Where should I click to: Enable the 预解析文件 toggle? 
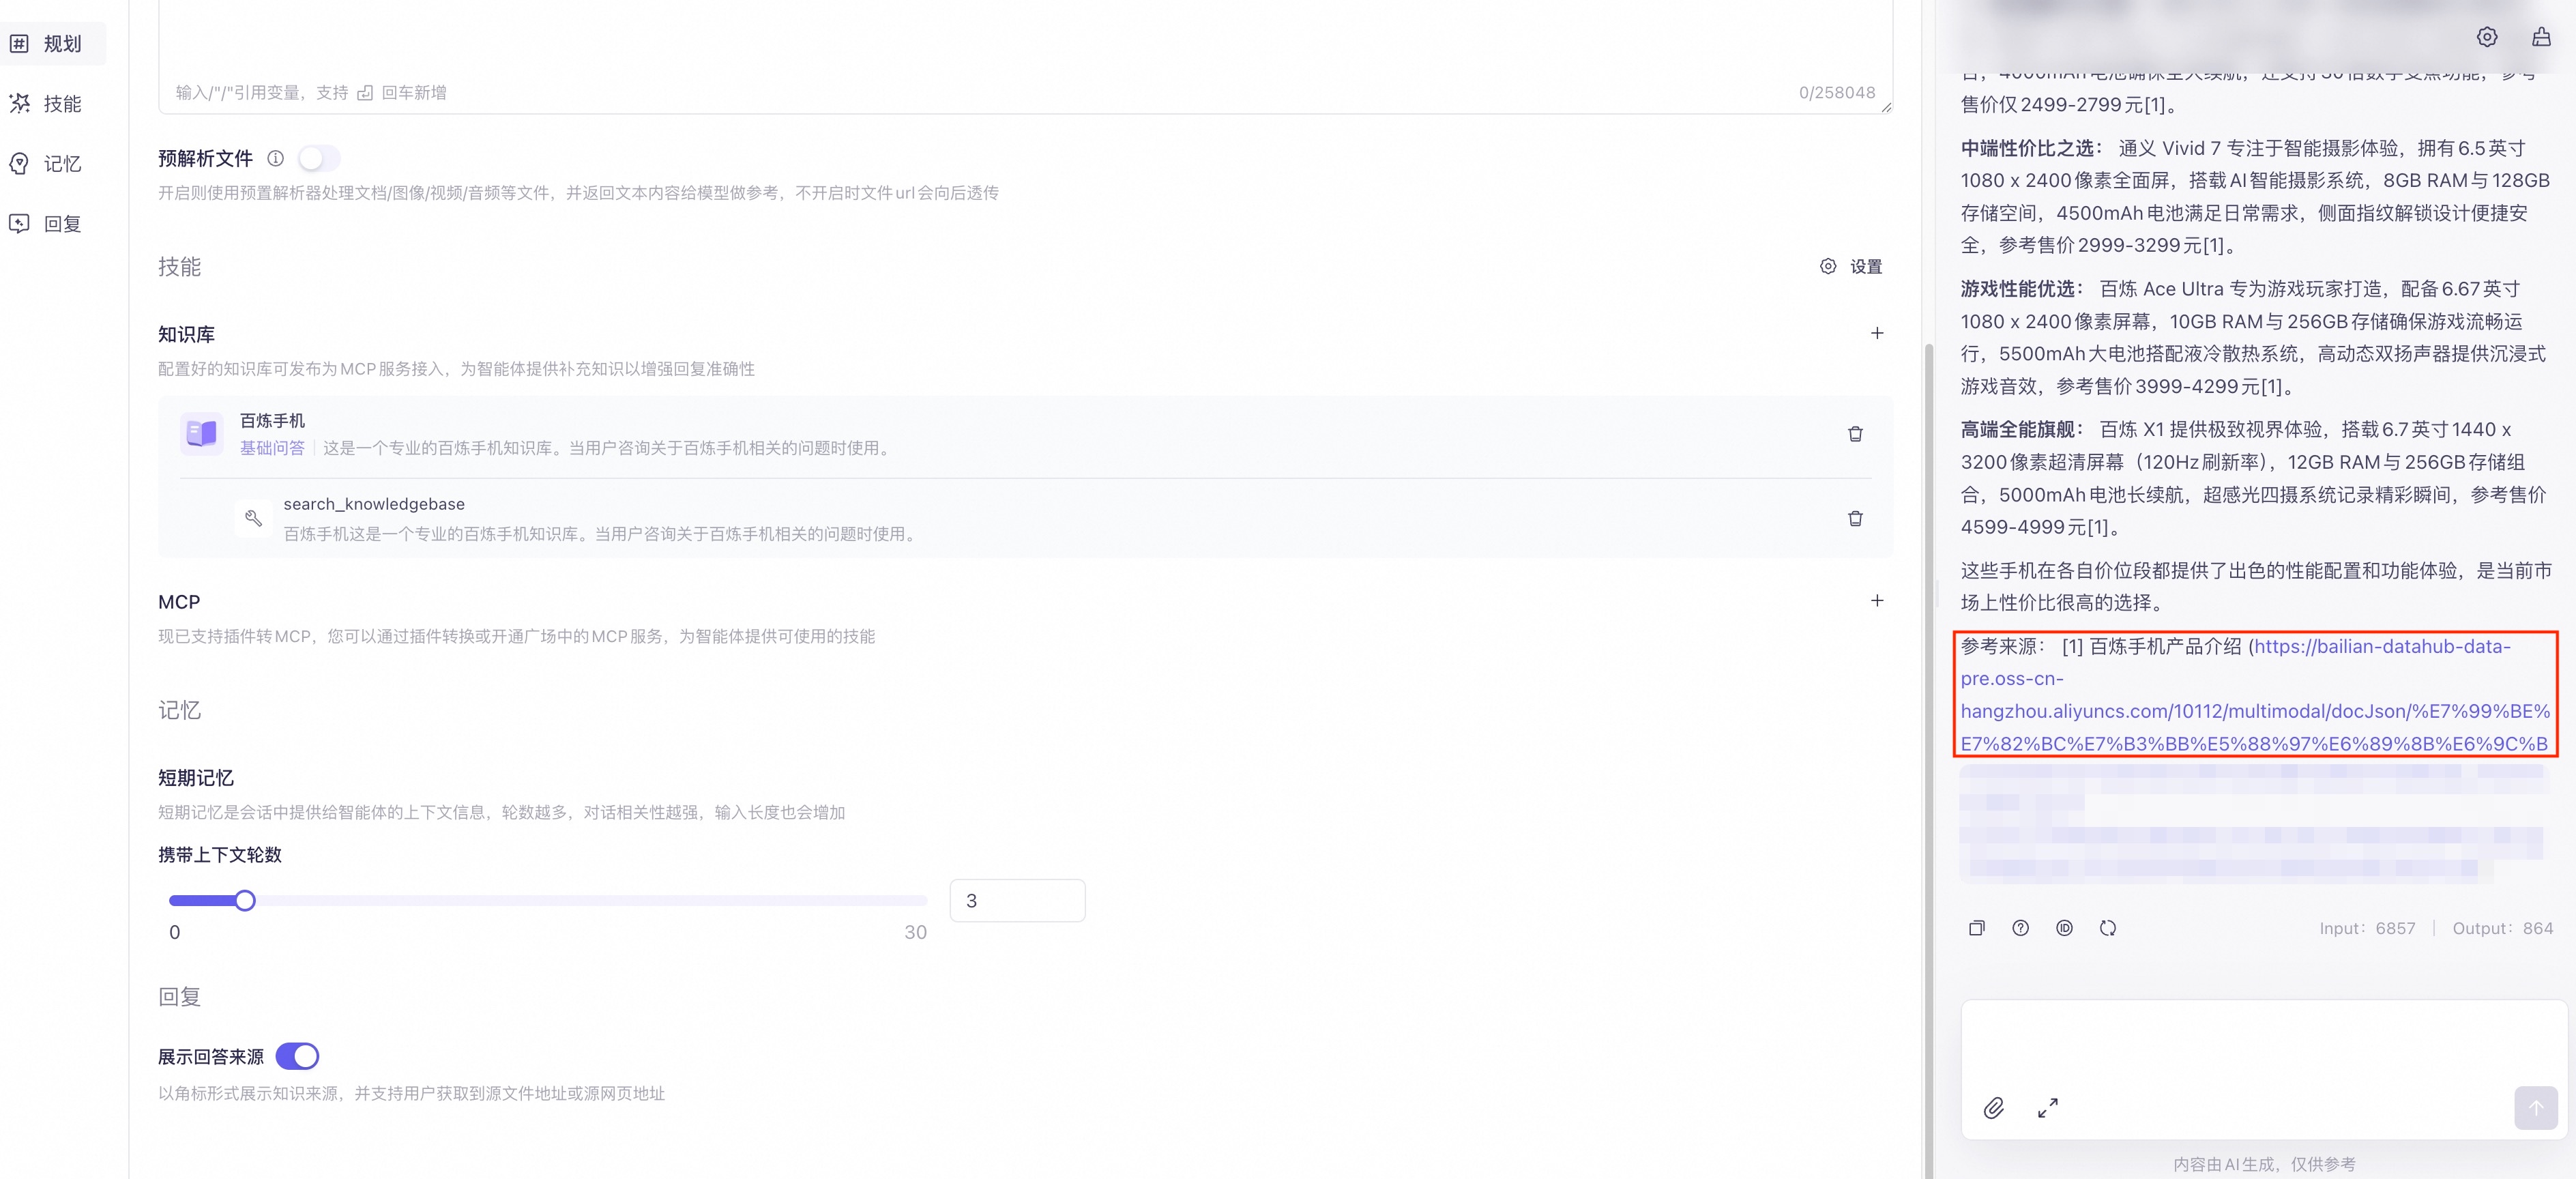(319, 158)
